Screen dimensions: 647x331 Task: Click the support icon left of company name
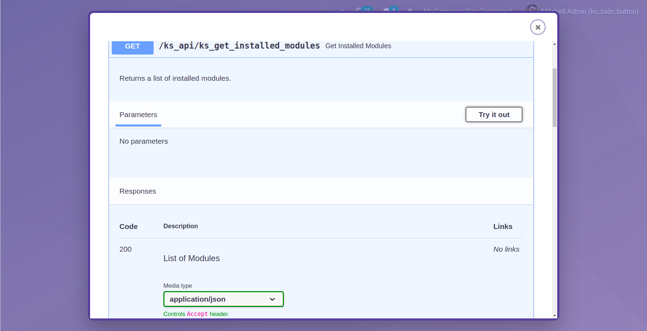click(x=410, y=10)
